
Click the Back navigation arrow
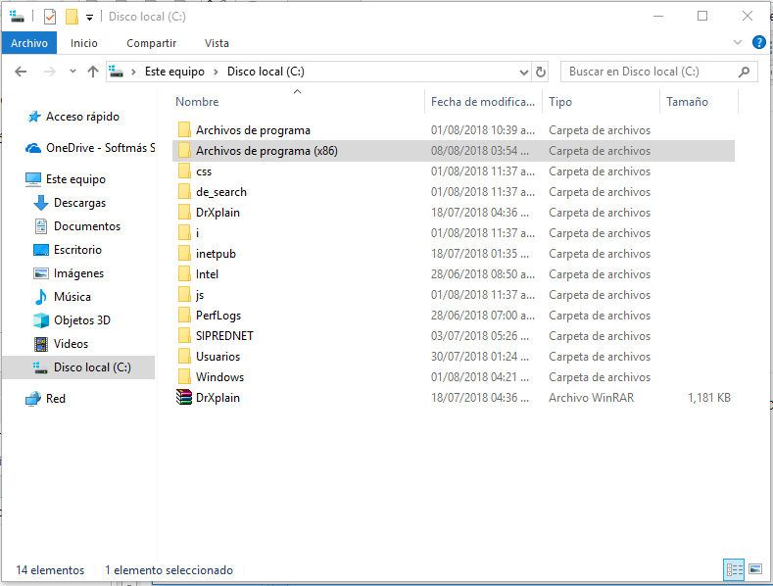coord(21,72)
